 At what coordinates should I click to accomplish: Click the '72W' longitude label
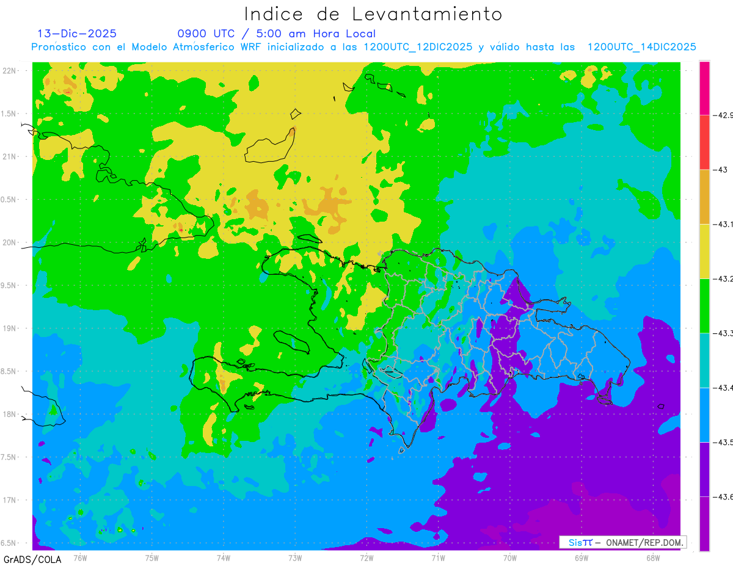click(x=366, y=558)
